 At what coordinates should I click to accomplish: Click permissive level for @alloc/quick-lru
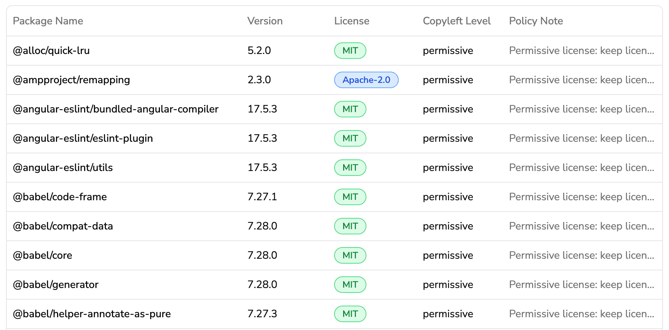(448, 51)
